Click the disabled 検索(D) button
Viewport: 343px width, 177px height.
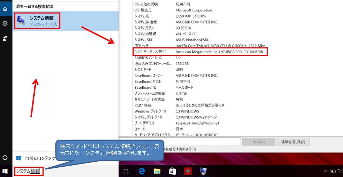(259, 142)
